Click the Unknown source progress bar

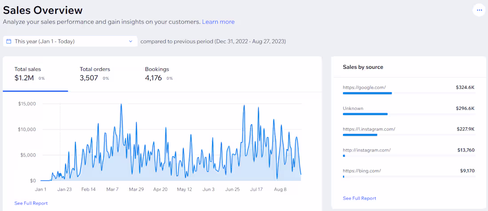409,114
